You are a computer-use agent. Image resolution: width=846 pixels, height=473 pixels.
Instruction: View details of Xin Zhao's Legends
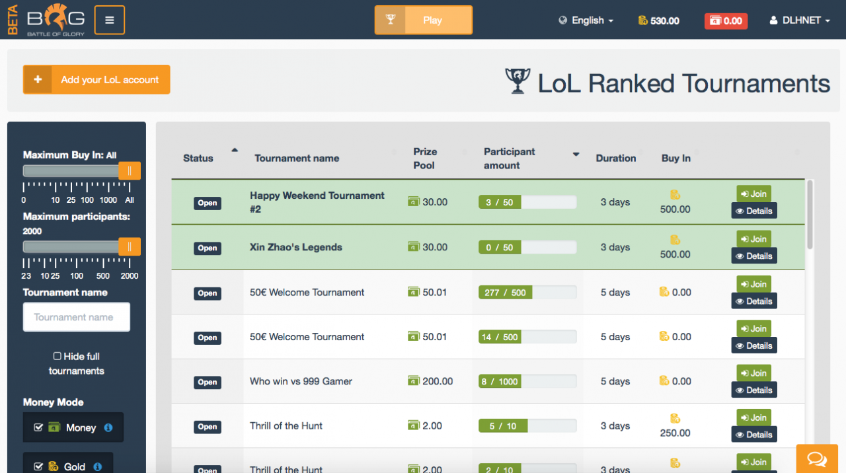point(753,256)
